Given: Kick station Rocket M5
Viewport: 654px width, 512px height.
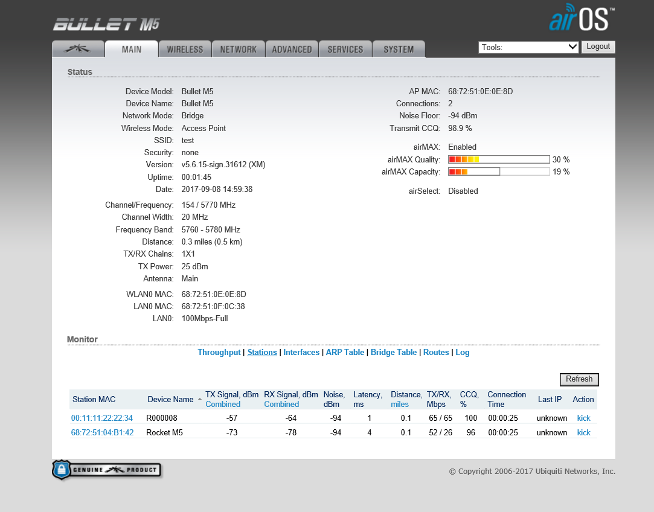Looking at the screenshot, I should (583, 432).
